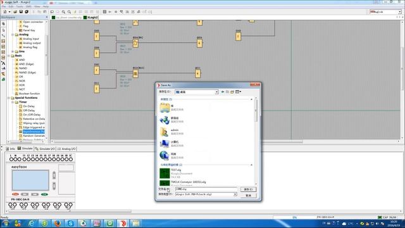Open the Edit menu

click(x=11, y=6)
